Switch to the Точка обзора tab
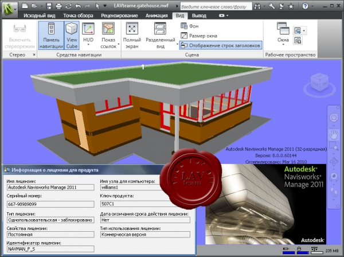This screenshot has height=257, width=344. pyautogui.click(x=78, y=15)
